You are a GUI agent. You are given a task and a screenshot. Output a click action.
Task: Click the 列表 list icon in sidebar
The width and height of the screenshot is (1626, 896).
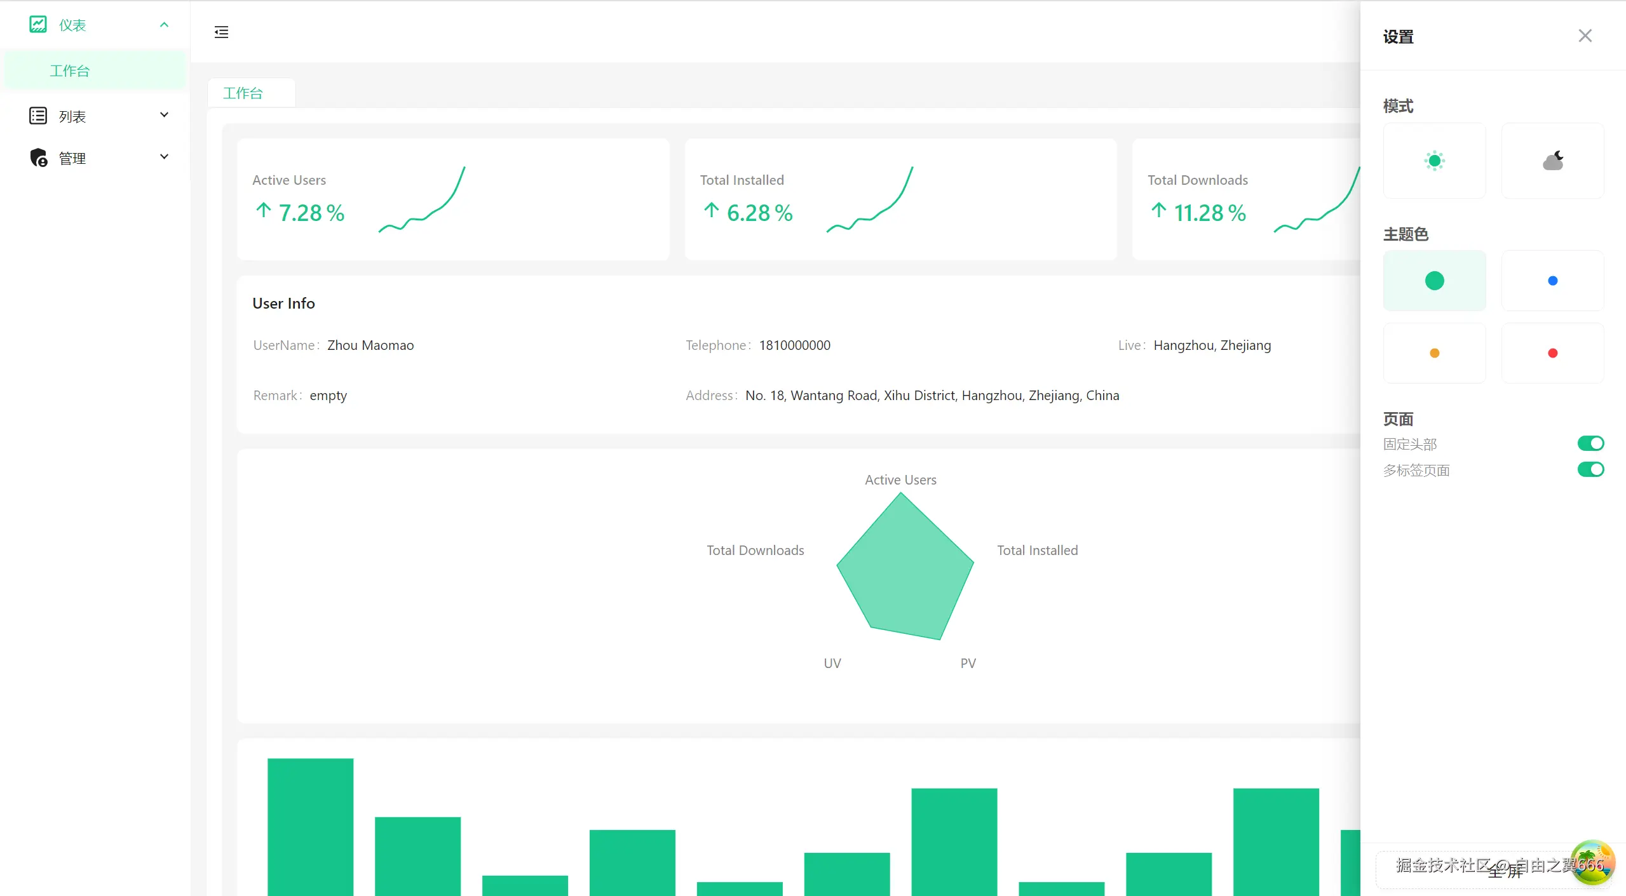click(38, 116)
